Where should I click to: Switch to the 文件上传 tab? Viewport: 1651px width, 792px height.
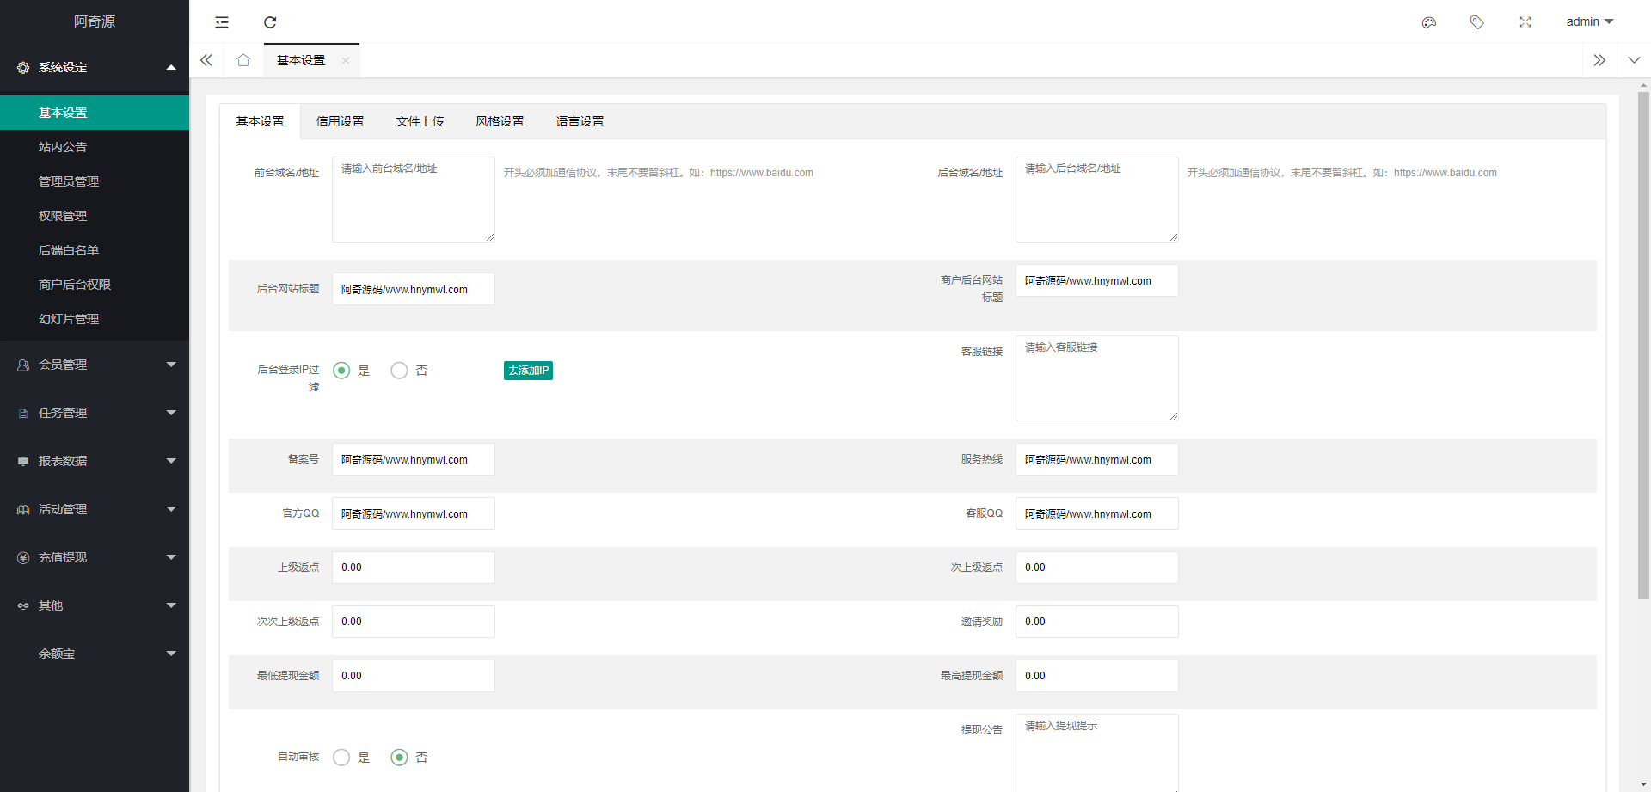[420, 121]
